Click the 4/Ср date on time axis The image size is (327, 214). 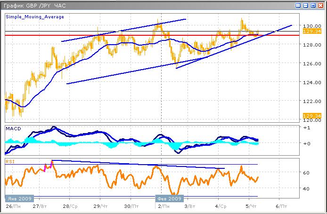pyautogui.click(x=220, y=206)
